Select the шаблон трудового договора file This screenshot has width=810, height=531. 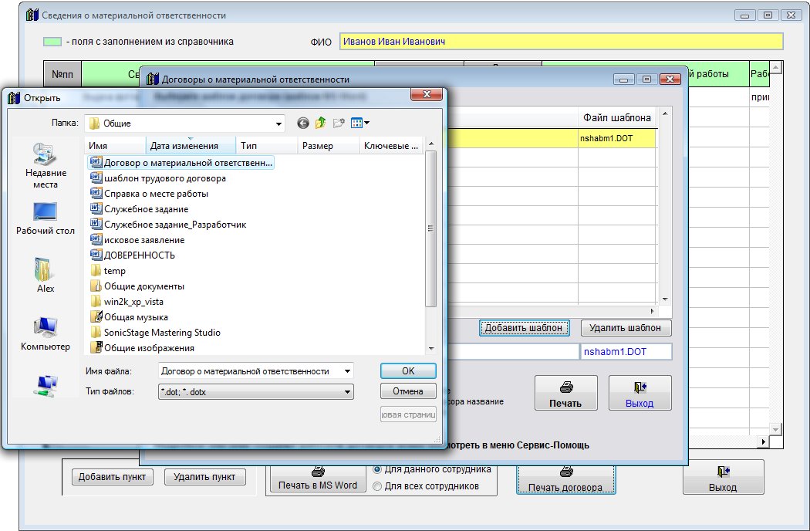point(164,178)
